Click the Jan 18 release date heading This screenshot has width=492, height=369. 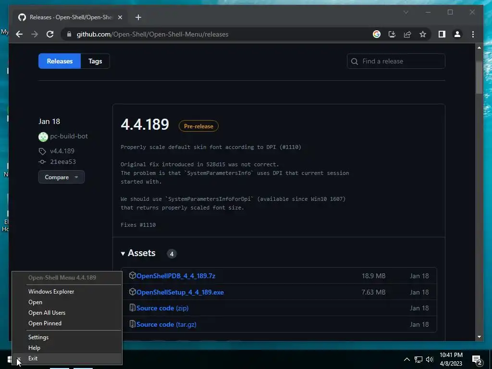(49, 122)
